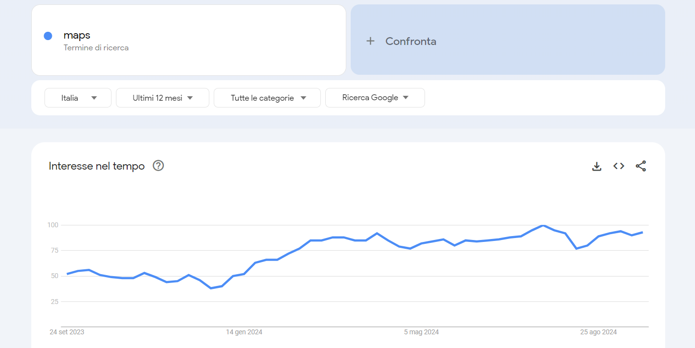Click the 14 gen 2024 axis label

coord(244,332)
